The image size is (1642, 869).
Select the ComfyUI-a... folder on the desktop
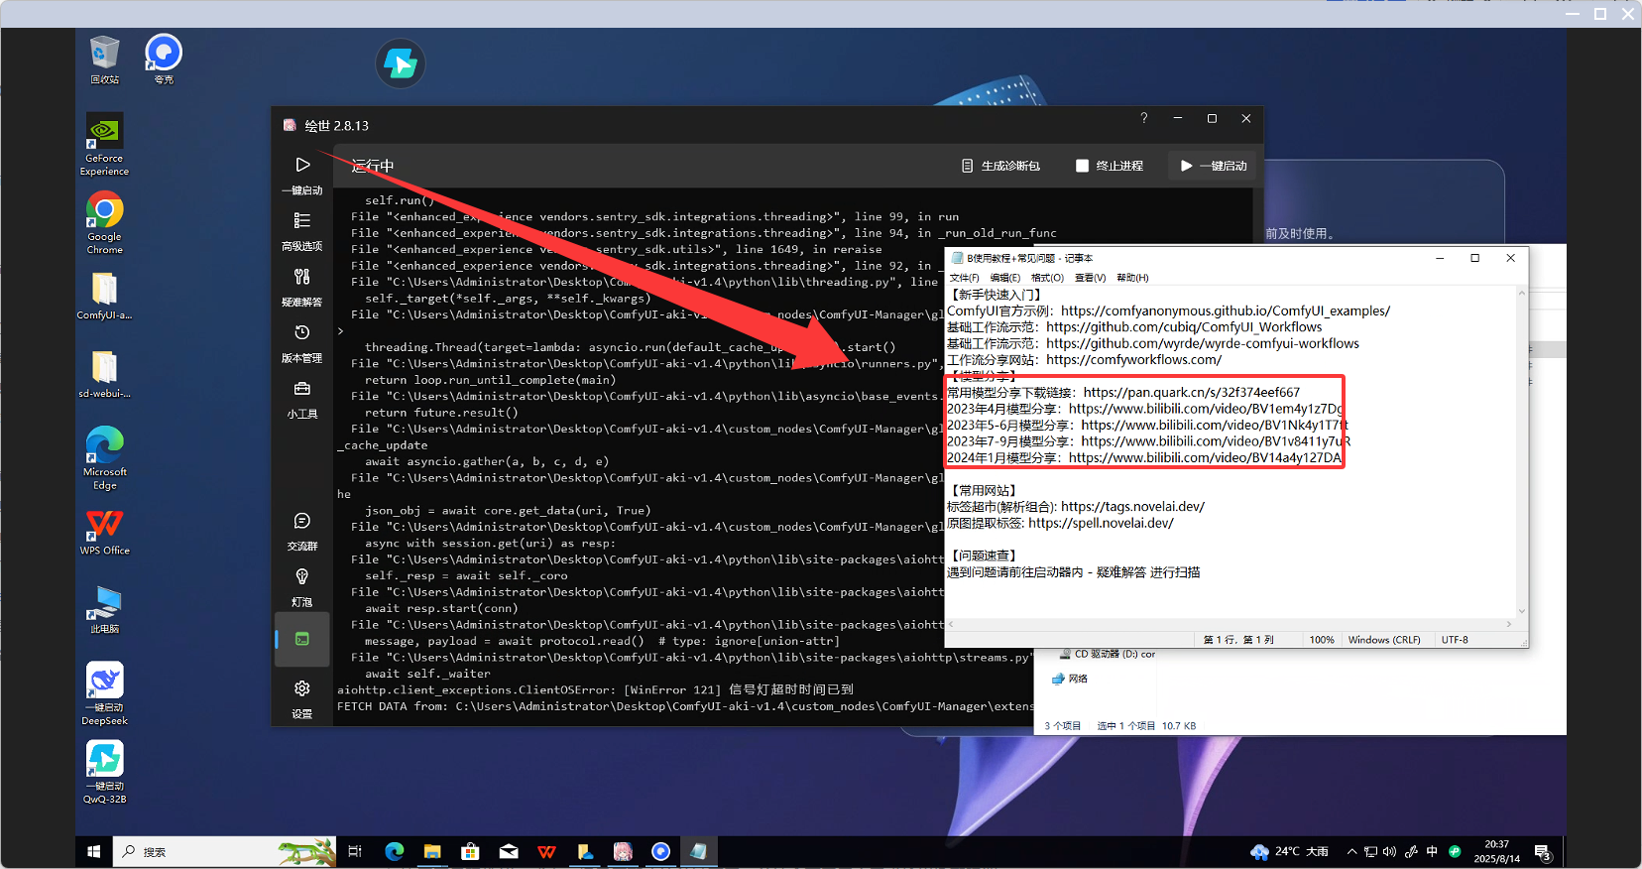(104, 296)
